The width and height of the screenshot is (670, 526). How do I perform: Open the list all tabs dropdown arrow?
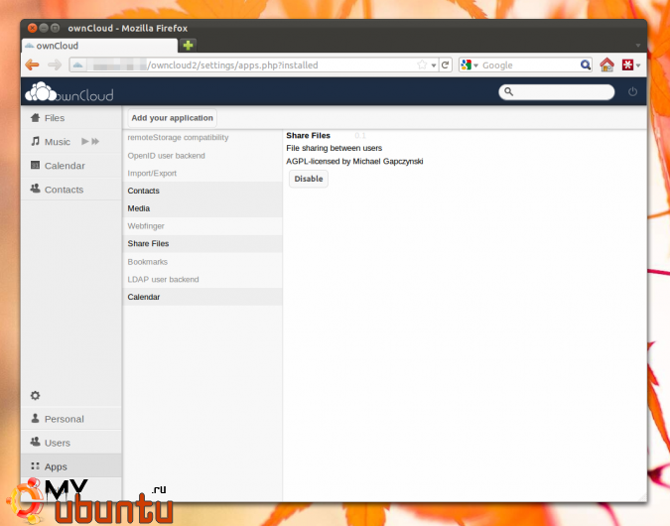pyautogui.click(x=637, y=46)
